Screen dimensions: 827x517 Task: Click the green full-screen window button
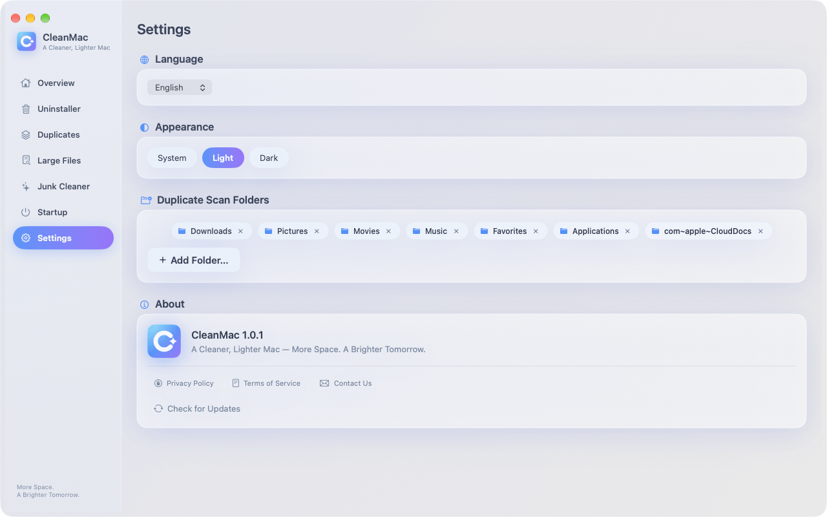point(45,18)
